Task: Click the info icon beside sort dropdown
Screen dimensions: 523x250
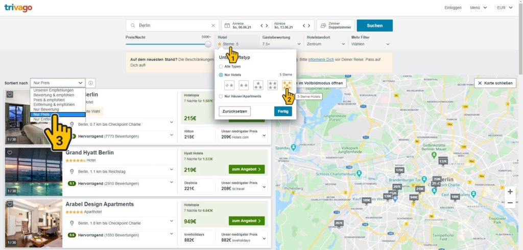Action: tap(90, 83)
